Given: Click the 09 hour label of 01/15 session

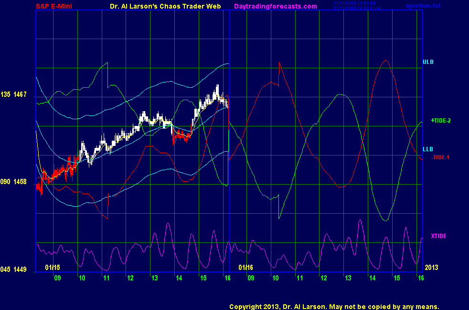Looking at the screenshot, I should tap(57, 278).
